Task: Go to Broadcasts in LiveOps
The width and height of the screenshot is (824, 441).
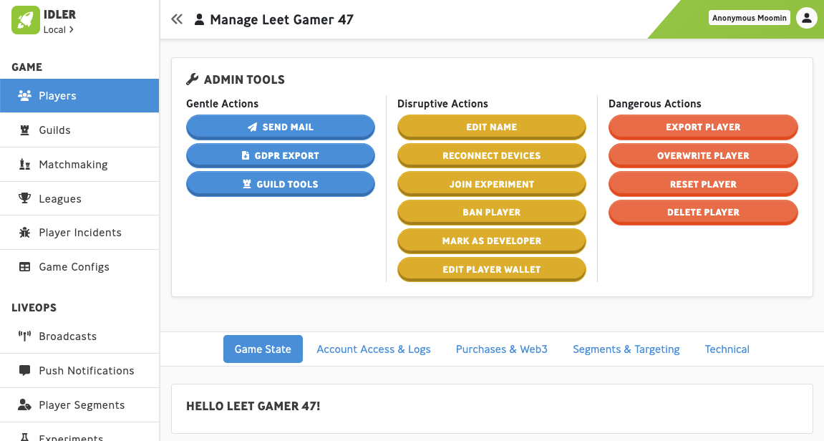Action: coord(79,336)
